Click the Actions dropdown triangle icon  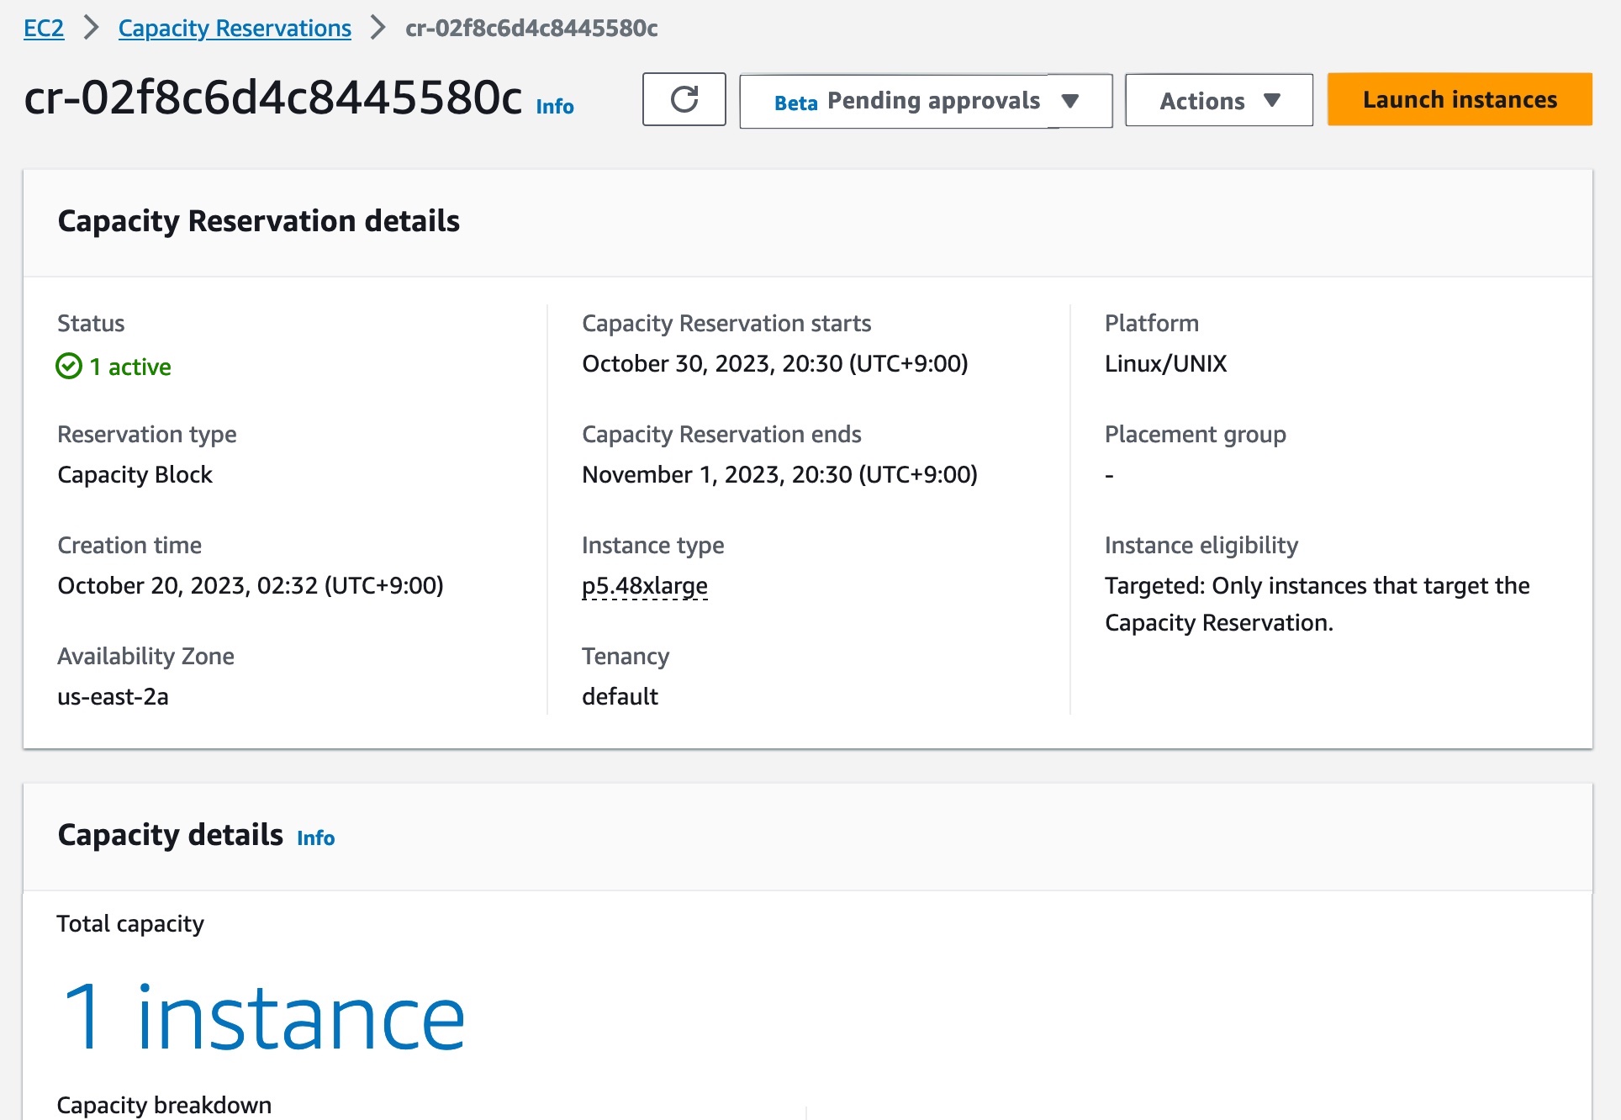1272,100
